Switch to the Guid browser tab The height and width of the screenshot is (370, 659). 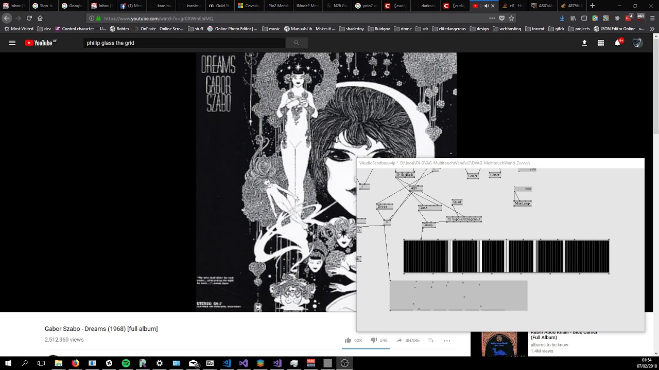click(219, 6)
